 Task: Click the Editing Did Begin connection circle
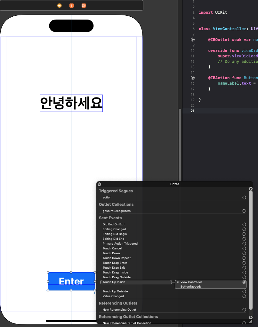(244, 234)
